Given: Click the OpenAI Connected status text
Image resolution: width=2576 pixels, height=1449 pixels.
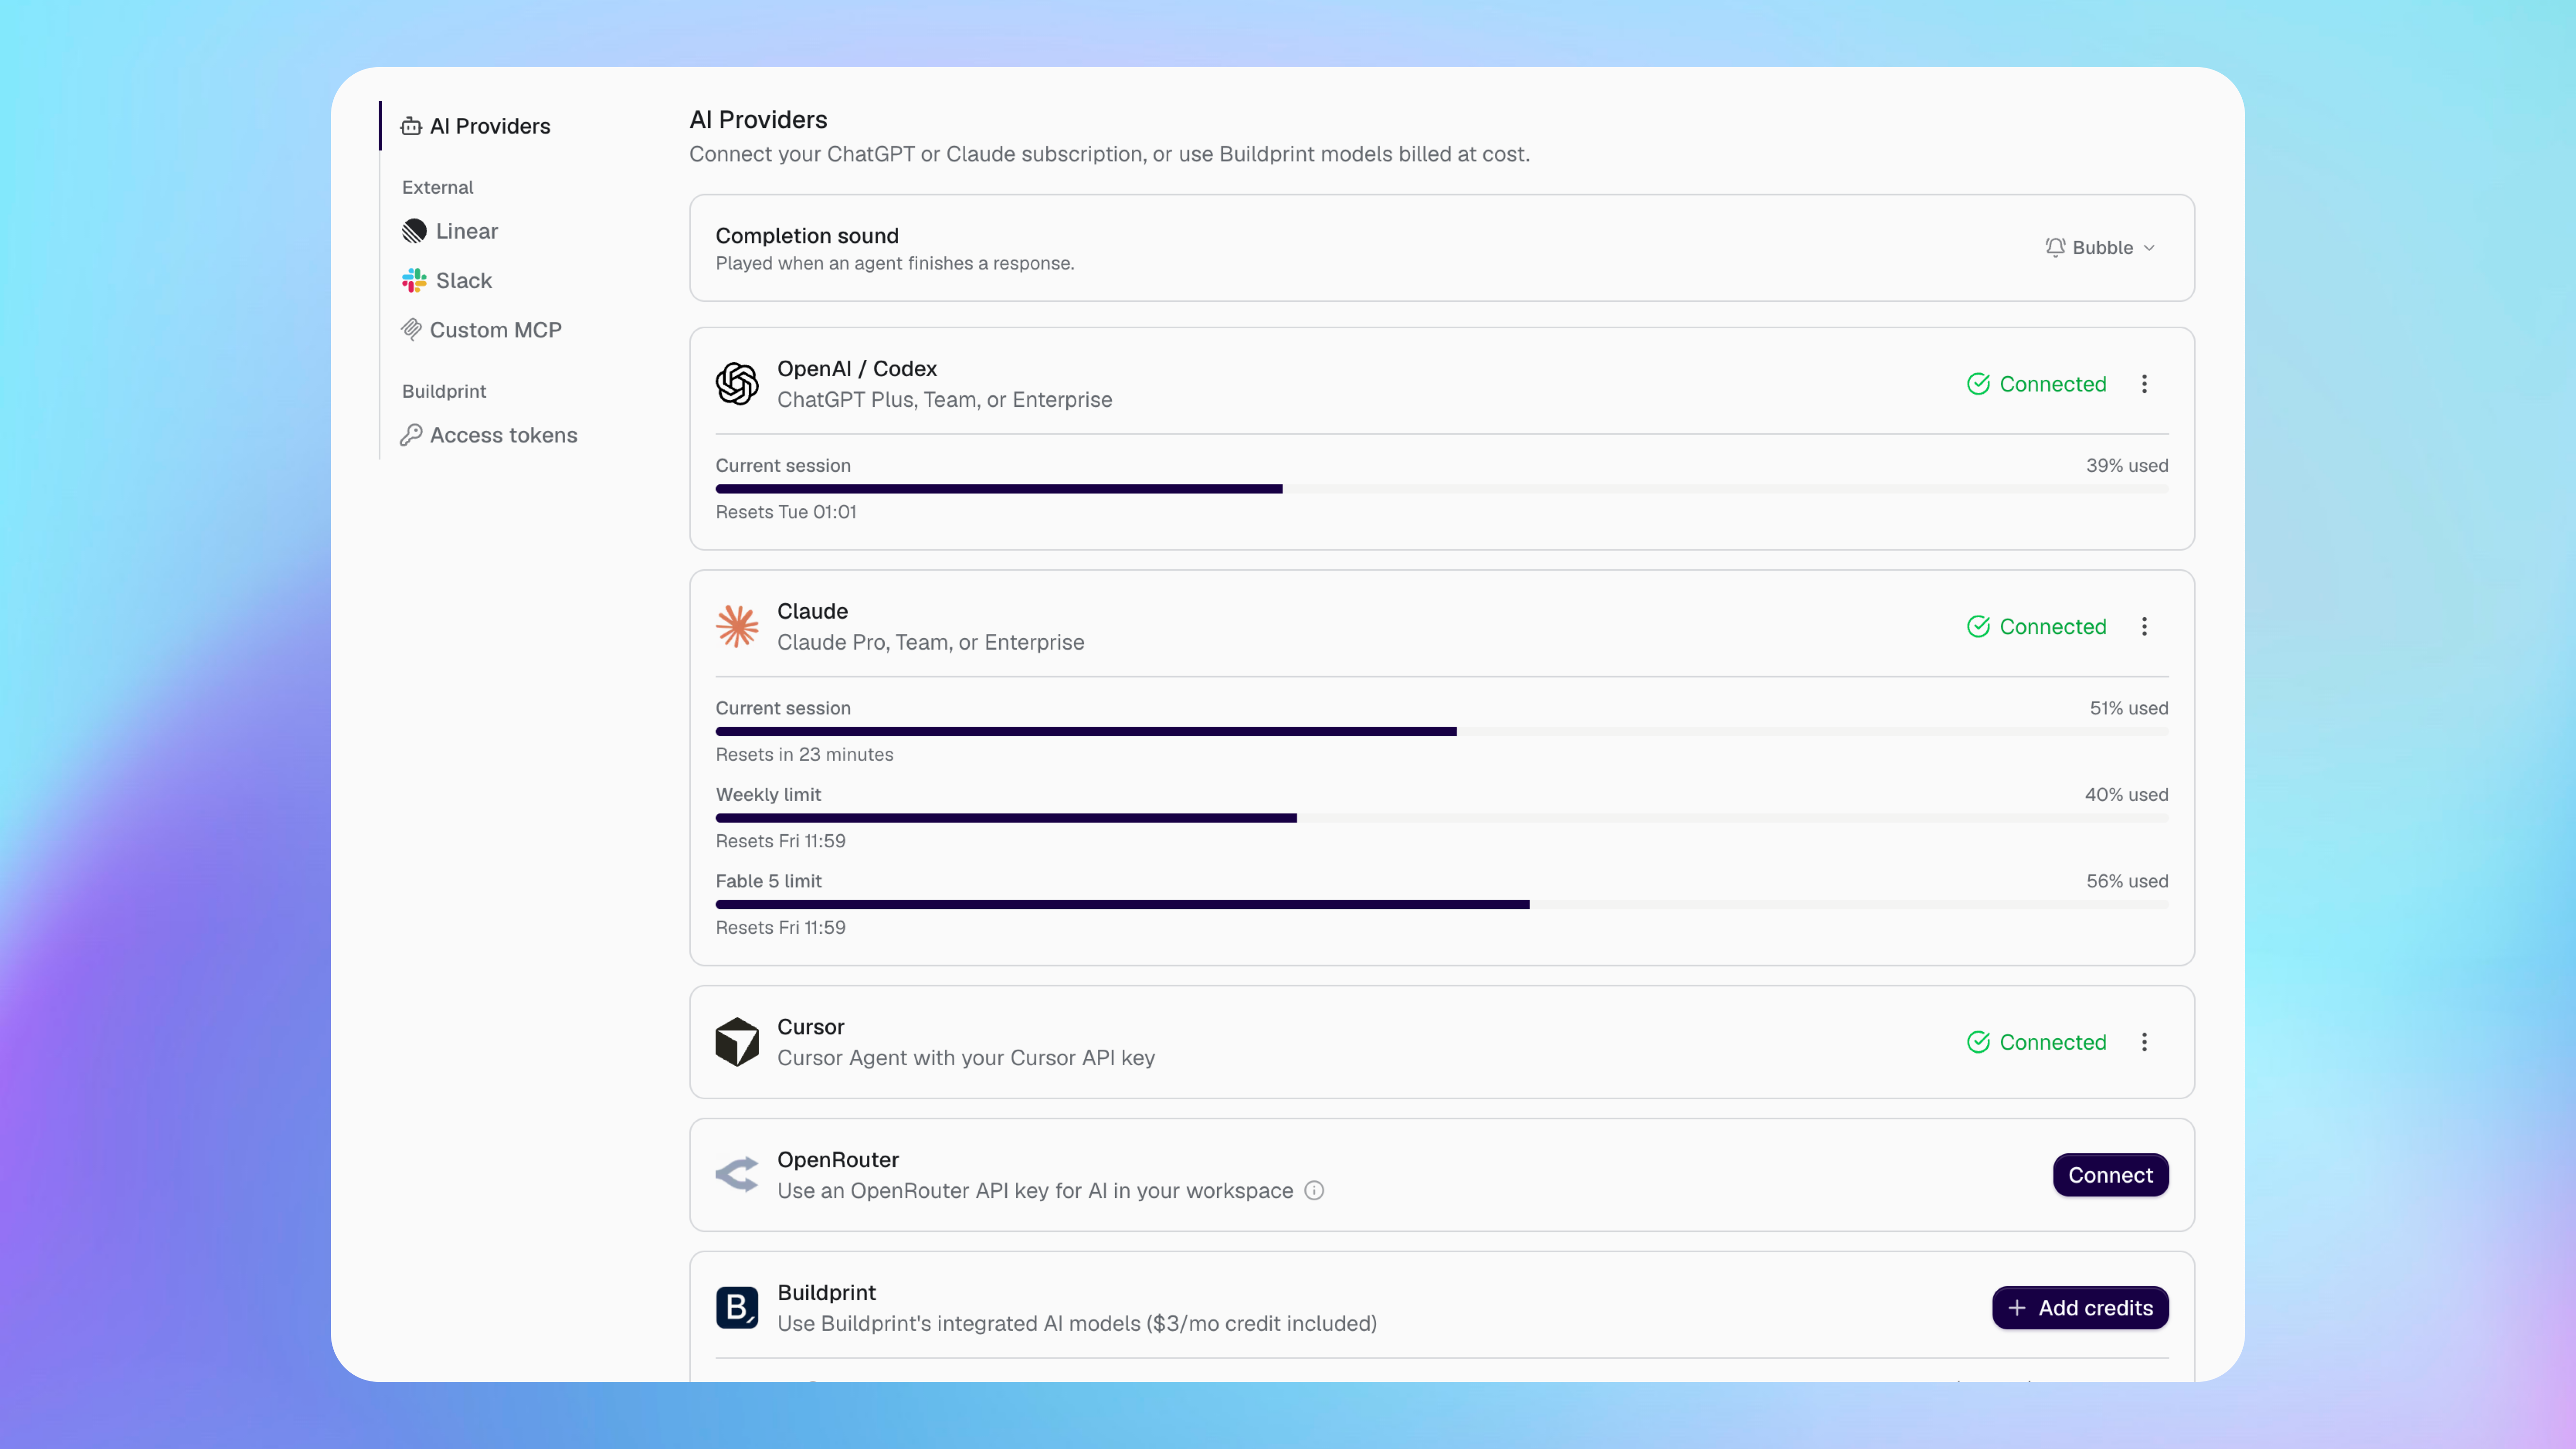Looking at the screenshot, I should pos(2052,384).
